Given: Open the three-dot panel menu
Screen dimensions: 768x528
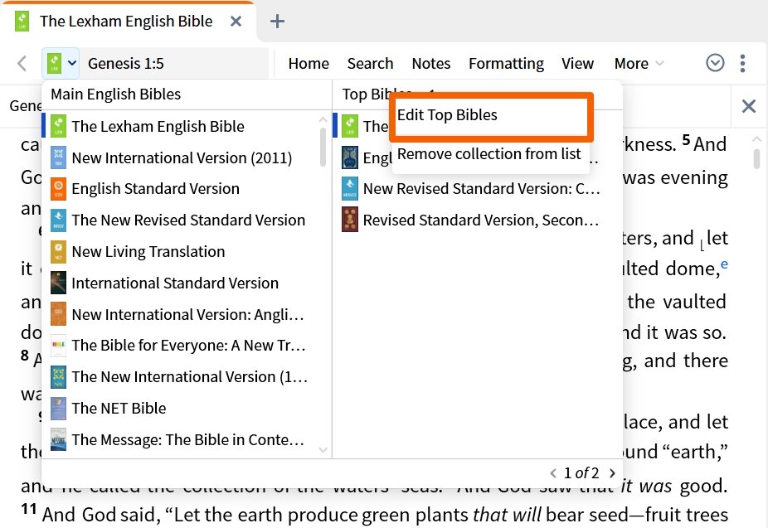Looking at the screenshot, I should [x=743, y=63].
